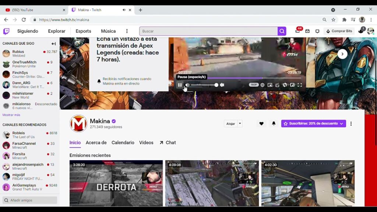Open the more options menu beside Música

point(127,31)
